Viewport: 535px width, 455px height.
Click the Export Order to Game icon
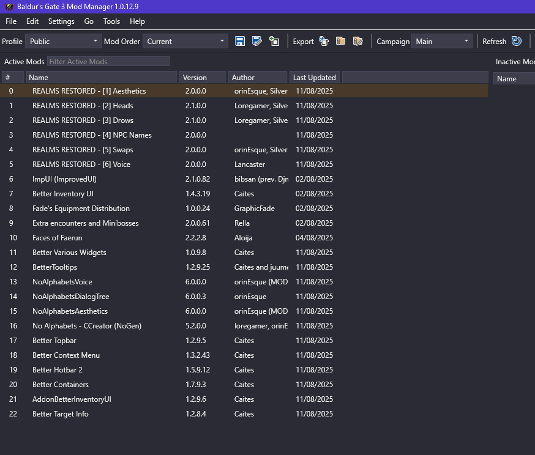[323, 41]
